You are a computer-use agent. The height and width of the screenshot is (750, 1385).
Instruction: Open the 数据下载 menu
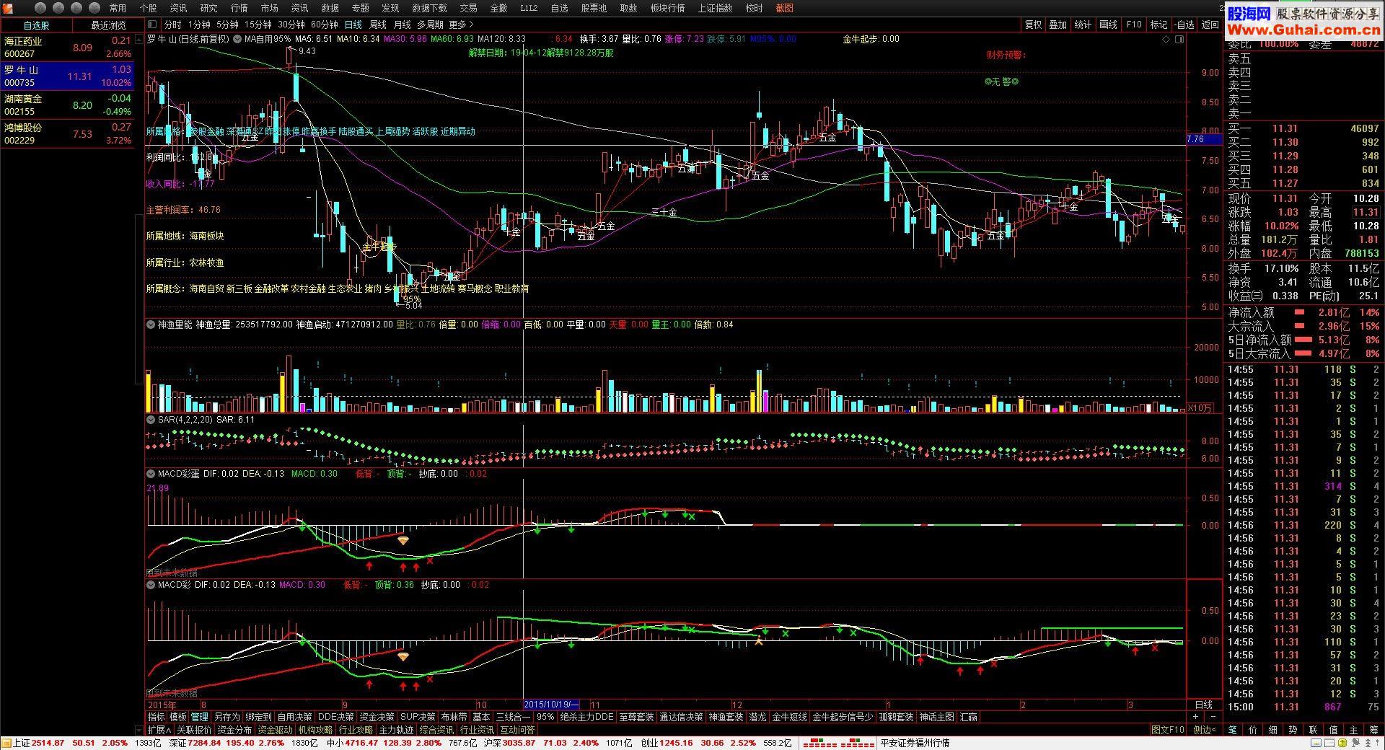pos(429,8)
